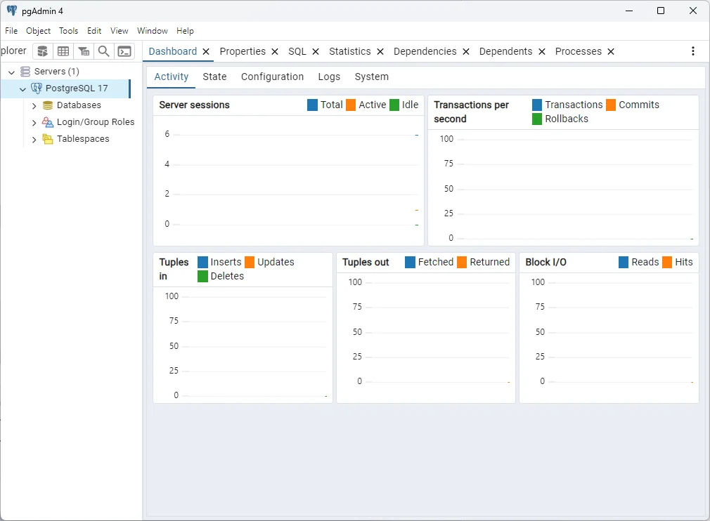
Task: Click the orange Hits legend swatch
Action: [667, 263]
